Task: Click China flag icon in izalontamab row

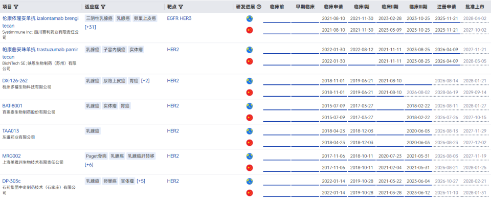Action: click(x=250, y=30)
